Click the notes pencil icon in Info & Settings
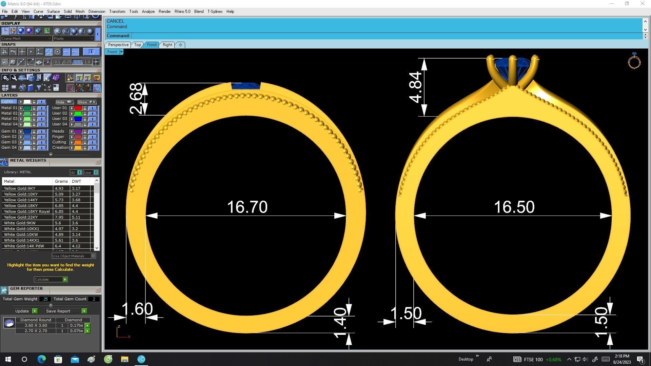 [47, 78]
